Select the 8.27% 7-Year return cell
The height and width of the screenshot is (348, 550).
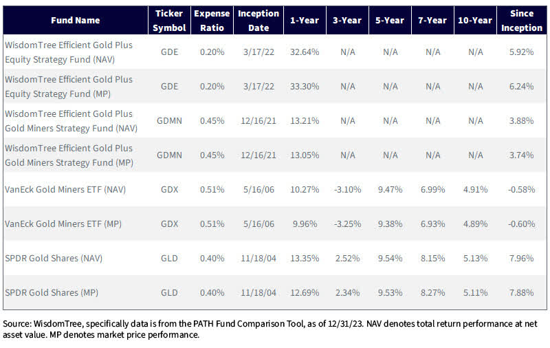tap(432, 293)
